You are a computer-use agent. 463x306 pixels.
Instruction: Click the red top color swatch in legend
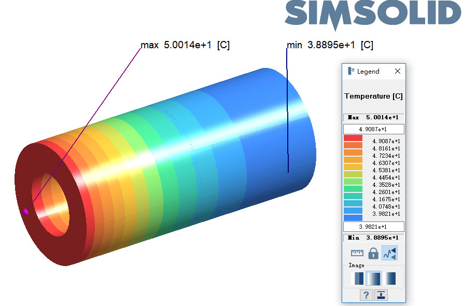[353, 138]
